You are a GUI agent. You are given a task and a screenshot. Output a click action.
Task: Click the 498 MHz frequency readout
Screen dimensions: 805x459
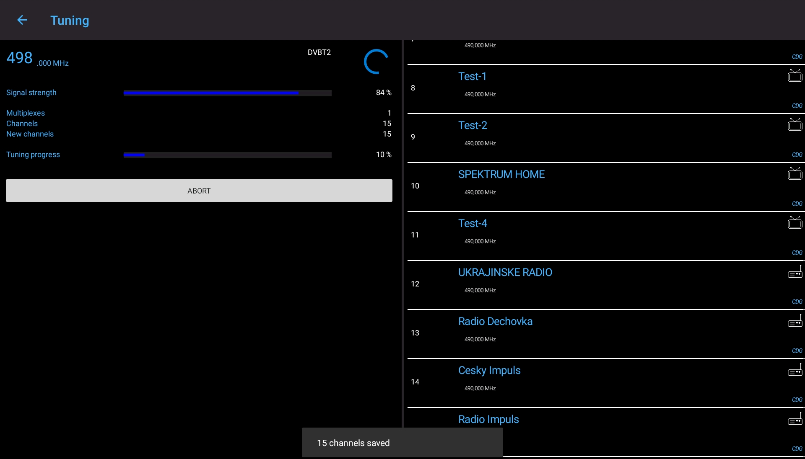(37, 58)
